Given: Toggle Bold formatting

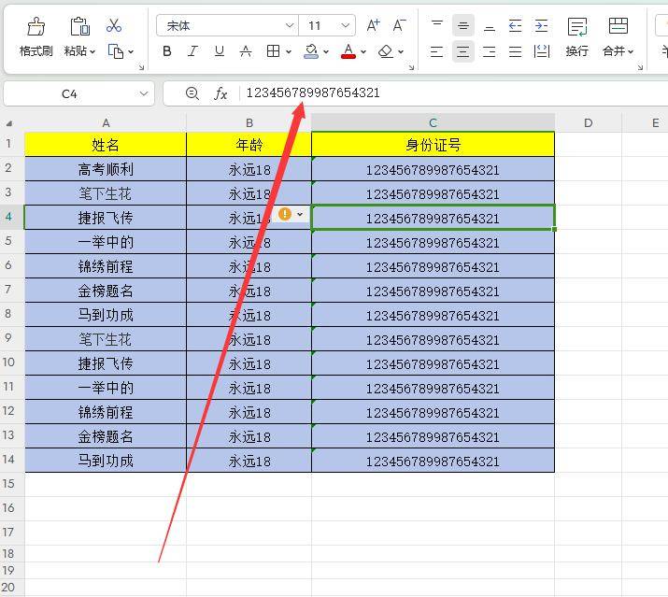Looking at the screenshot, I should 167,51.
